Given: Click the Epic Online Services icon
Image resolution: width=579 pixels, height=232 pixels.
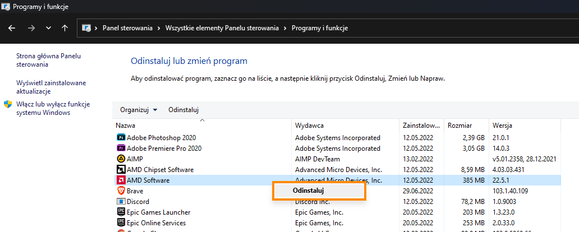Looking at the screenshot, I should click(x=121, y=223).
